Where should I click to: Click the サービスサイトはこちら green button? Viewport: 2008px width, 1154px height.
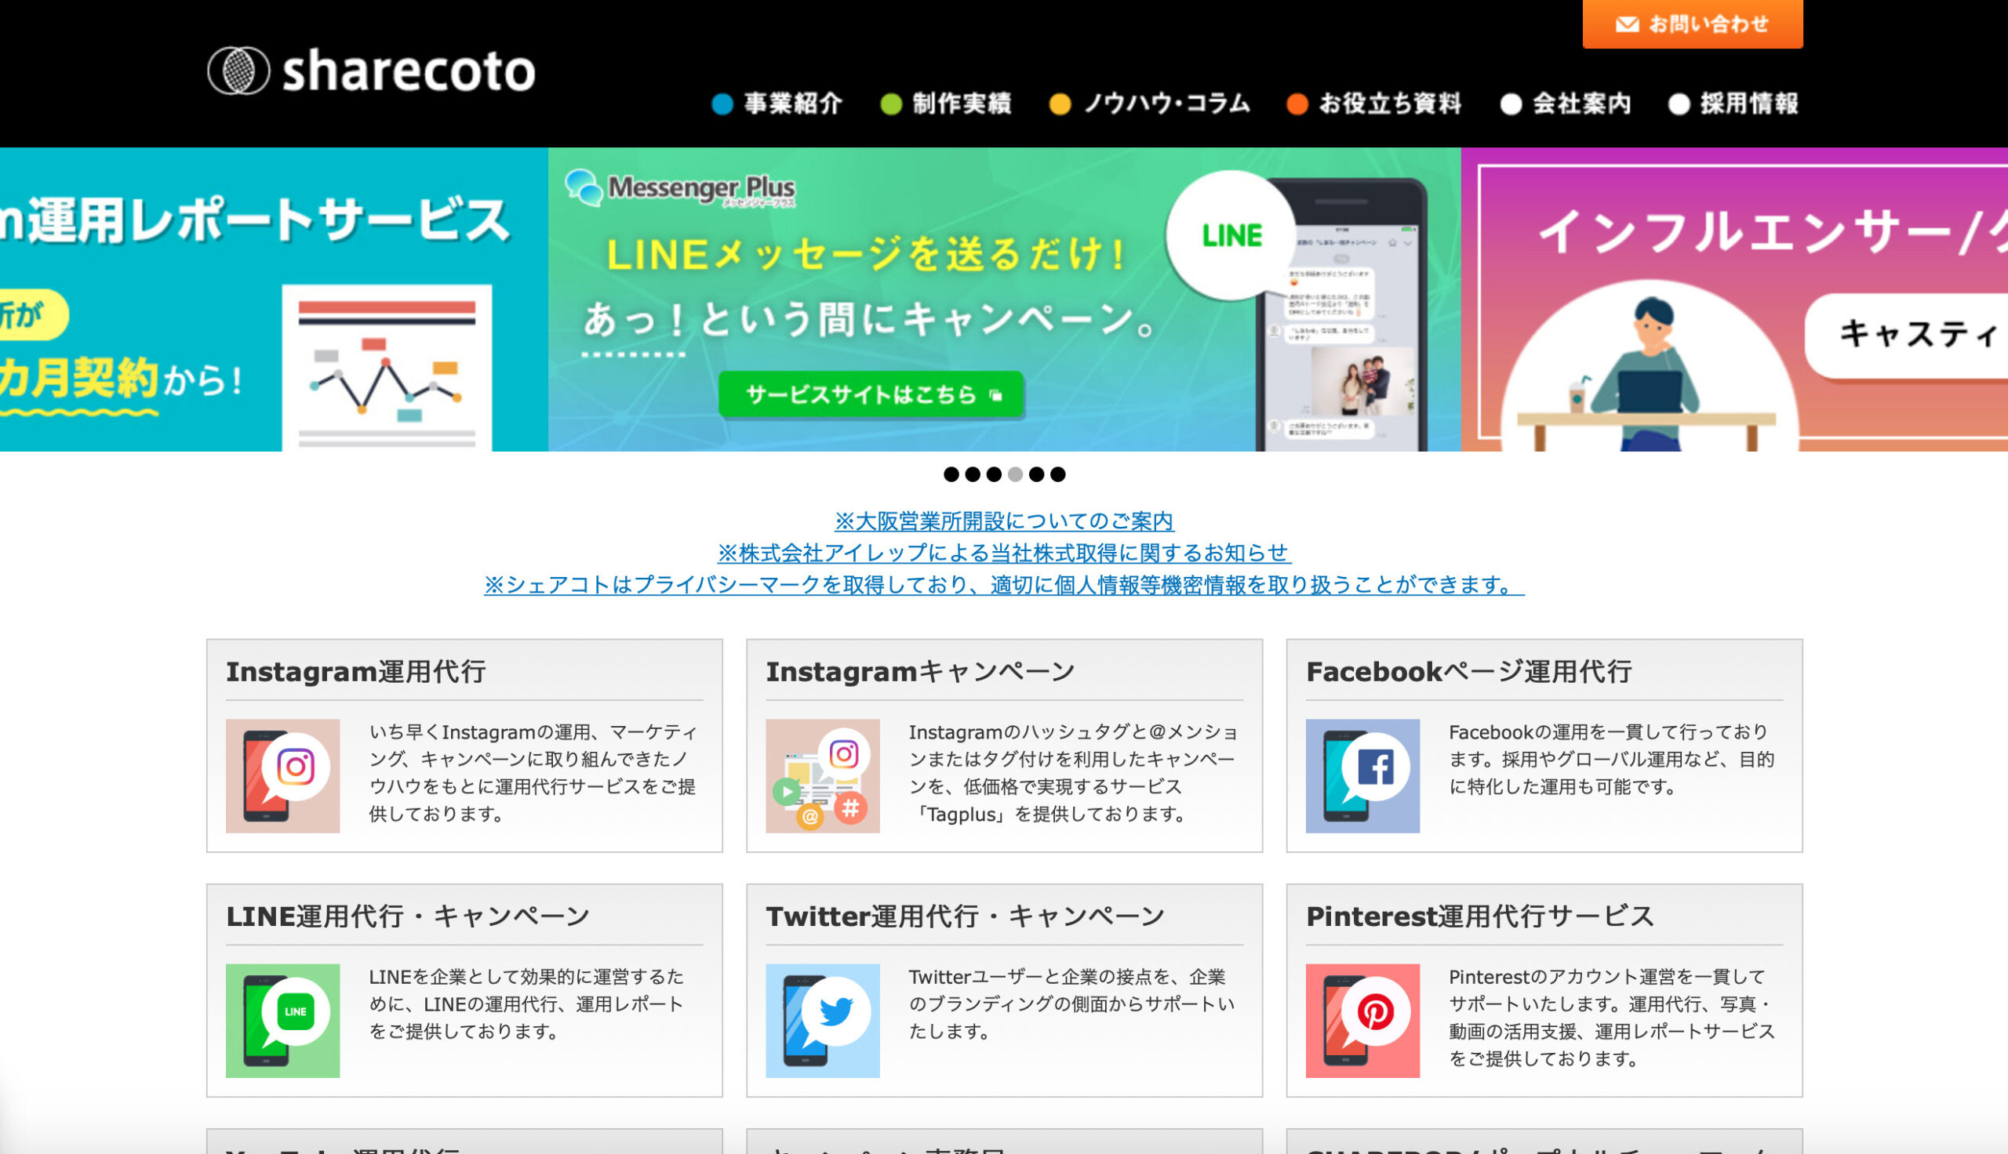(871, 394)
